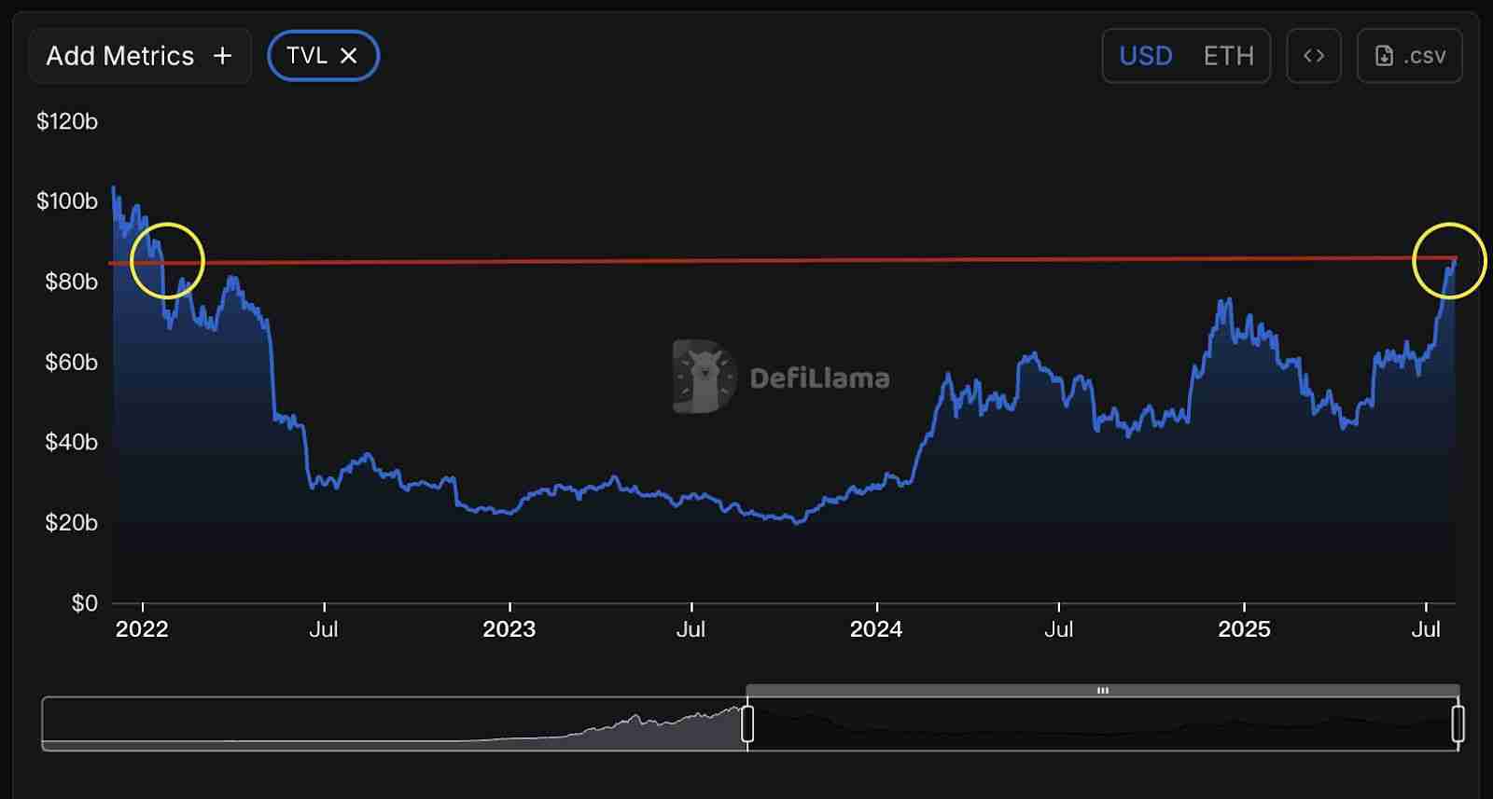Select the document icon inside .csv button
Screen dimensions: 1493x799
[x=1384, y=55]
